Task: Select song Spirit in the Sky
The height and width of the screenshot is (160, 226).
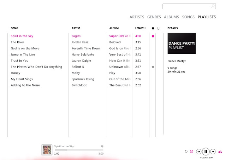Action: 22,36
